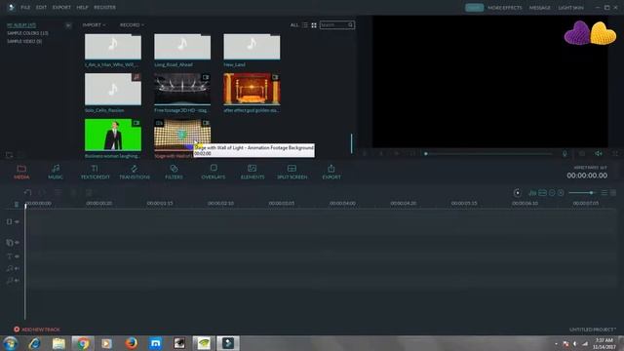Screen dimensions: 624x351
Task: Select My Album in the library list
Action: [x=21, y=25]
